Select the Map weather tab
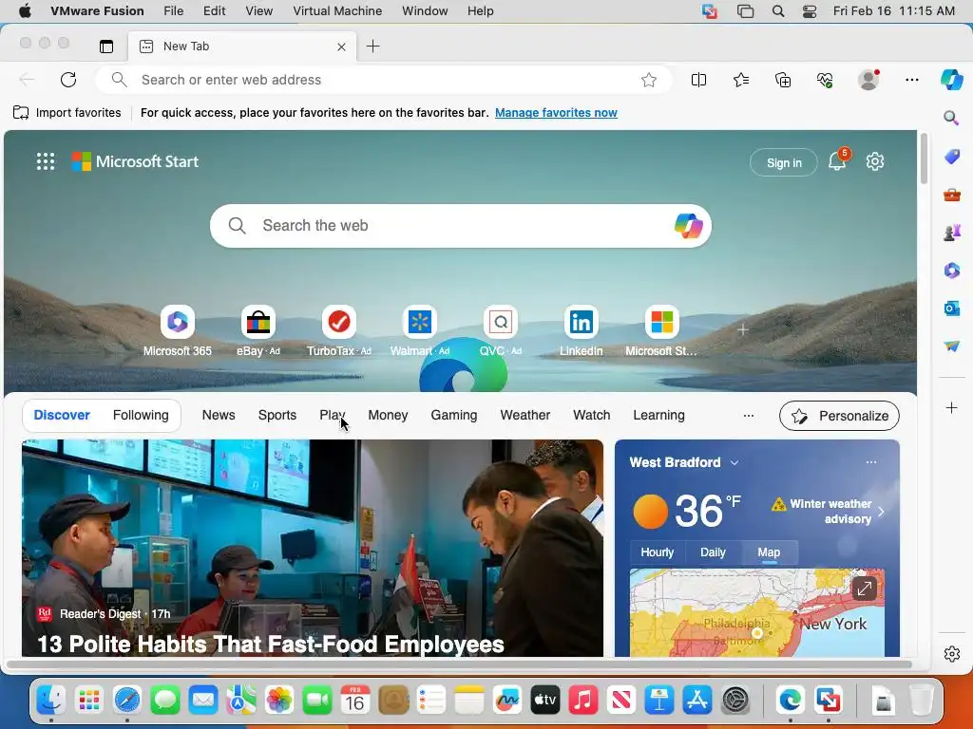 click(769, 552)
